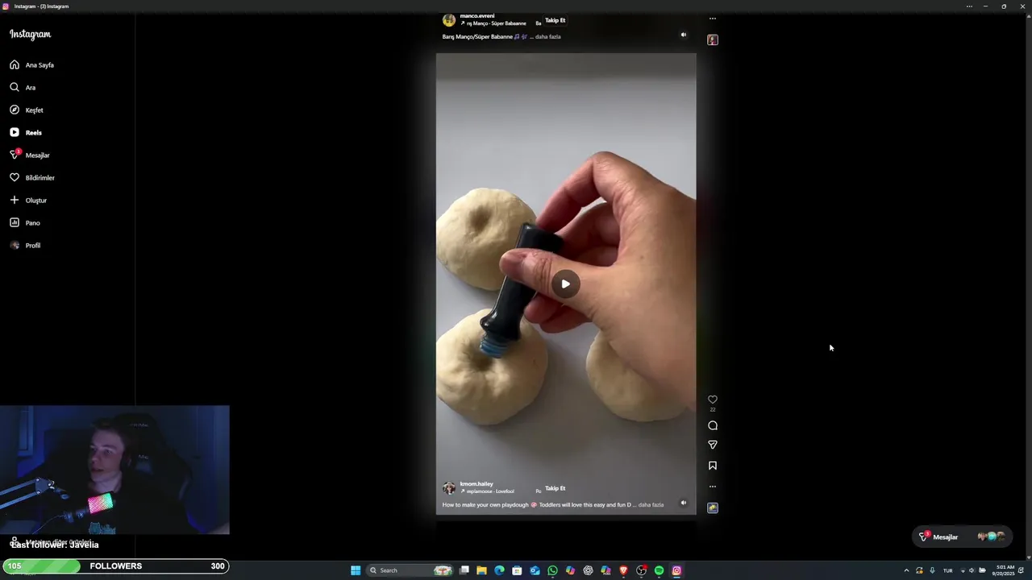Click the taskbar Search box

click(410, 570)
